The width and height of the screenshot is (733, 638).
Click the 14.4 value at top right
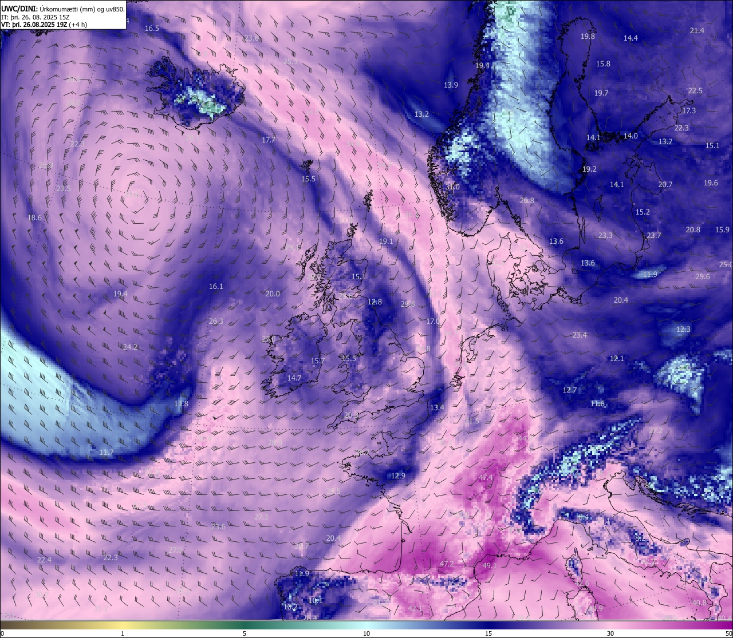630,38
